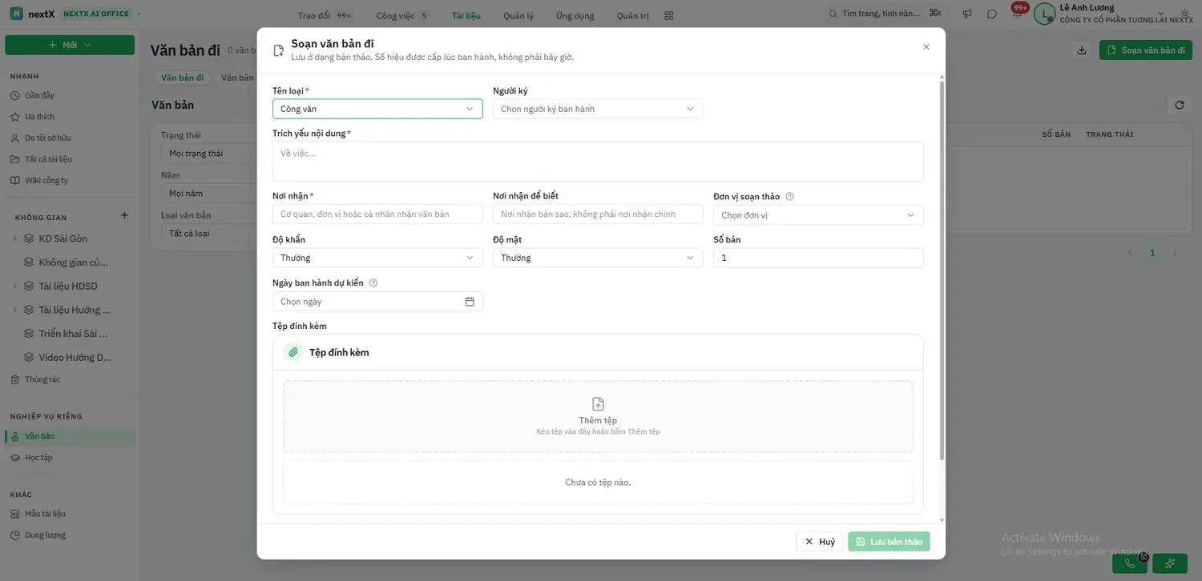Click the Nơi nhận để biết input field
Viewport: 1202px width, 581px height.
(x=598, y=214)
